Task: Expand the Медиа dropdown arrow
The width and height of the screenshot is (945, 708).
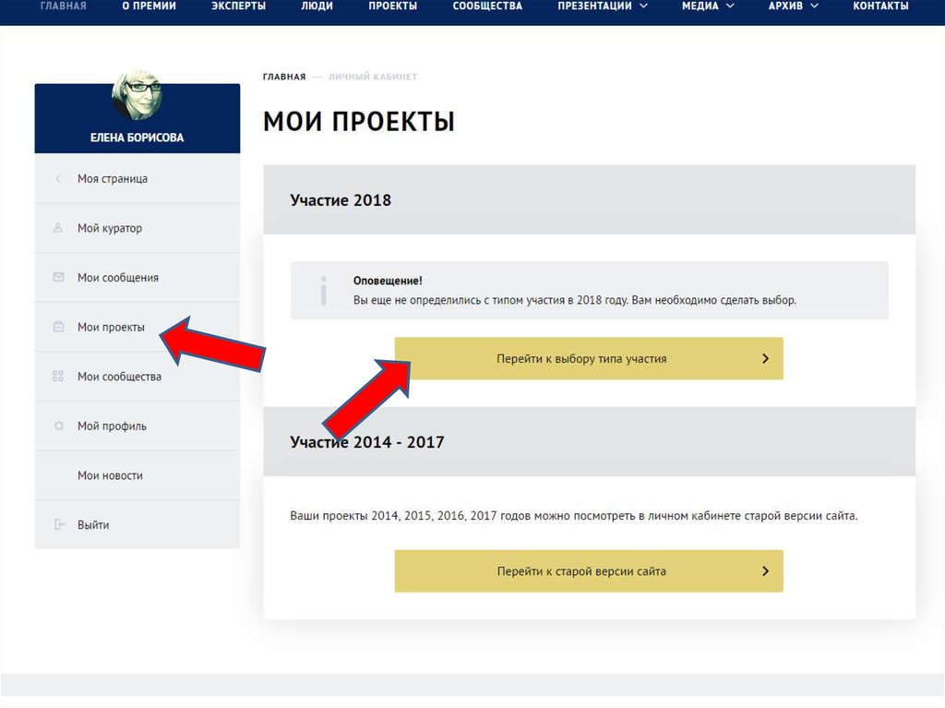Action: (x=730, y=6)
